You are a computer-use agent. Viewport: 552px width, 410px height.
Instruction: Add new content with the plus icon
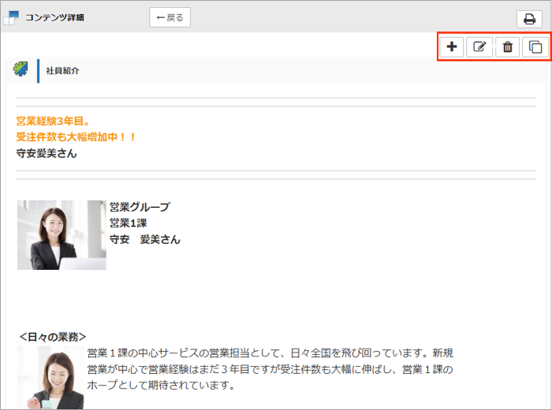(x=452, y=46)
